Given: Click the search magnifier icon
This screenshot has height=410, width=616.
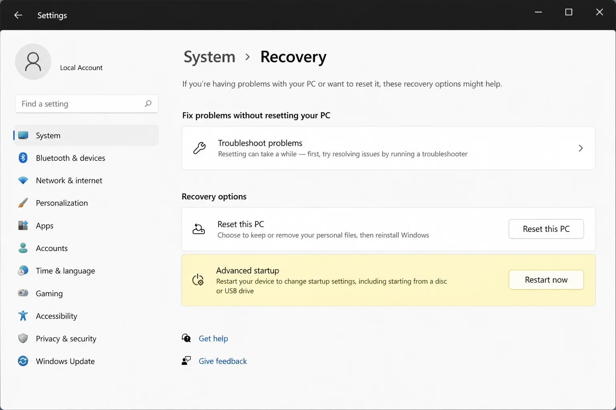Looking at the screenshot, I should pos(148,104).
